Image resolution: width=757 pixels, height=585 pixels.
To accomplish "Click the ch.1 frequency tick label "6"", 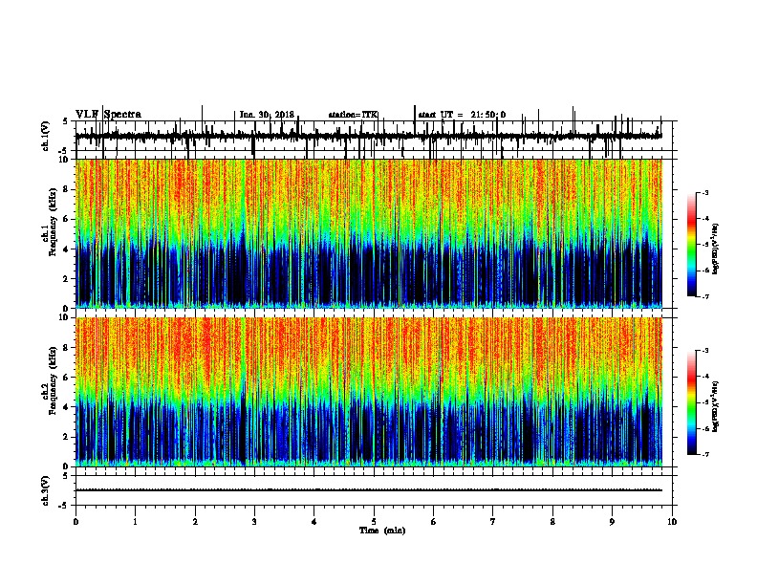I will [66, 219].
